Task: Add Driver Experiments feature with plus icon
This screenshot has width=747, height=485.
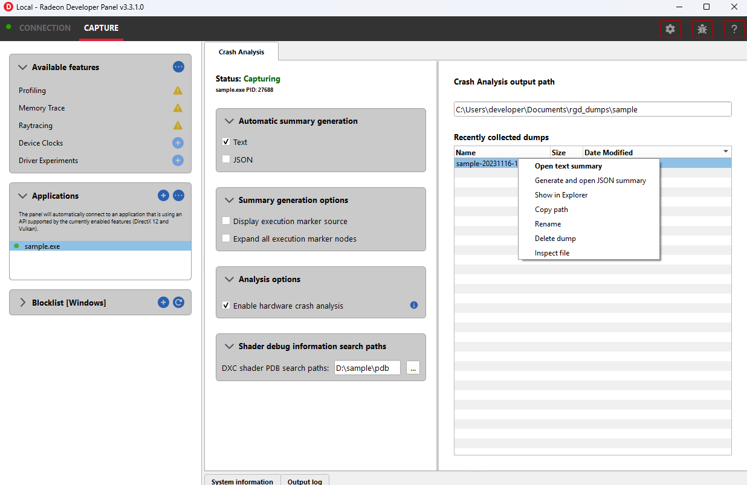Action: click(178, 161)
